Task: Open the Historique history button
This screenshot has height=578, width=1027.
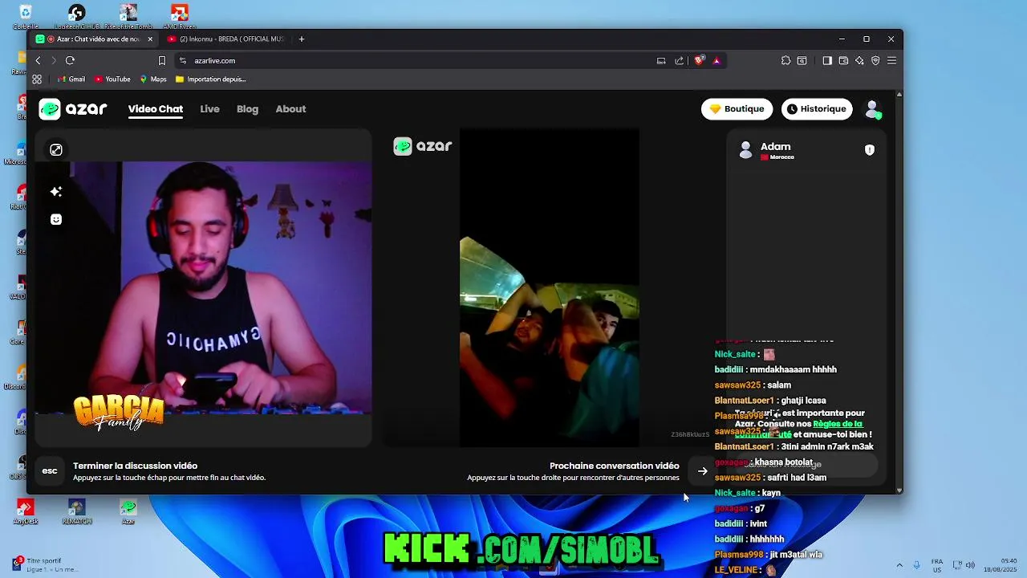Action: click(817, 109)
